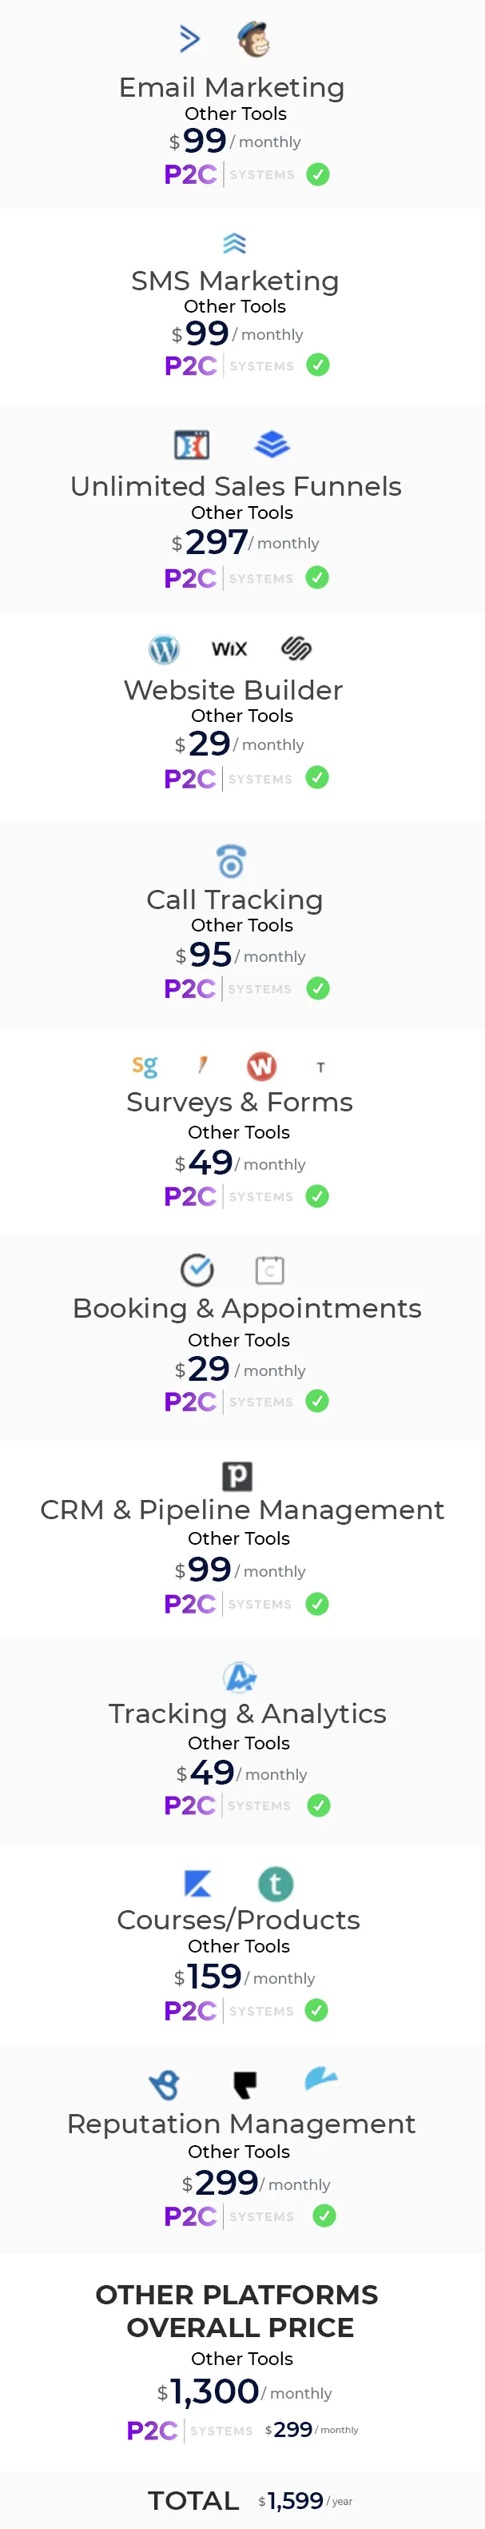Click the P2C Systems logo under Call Tracking

click(x=228, y=988)
